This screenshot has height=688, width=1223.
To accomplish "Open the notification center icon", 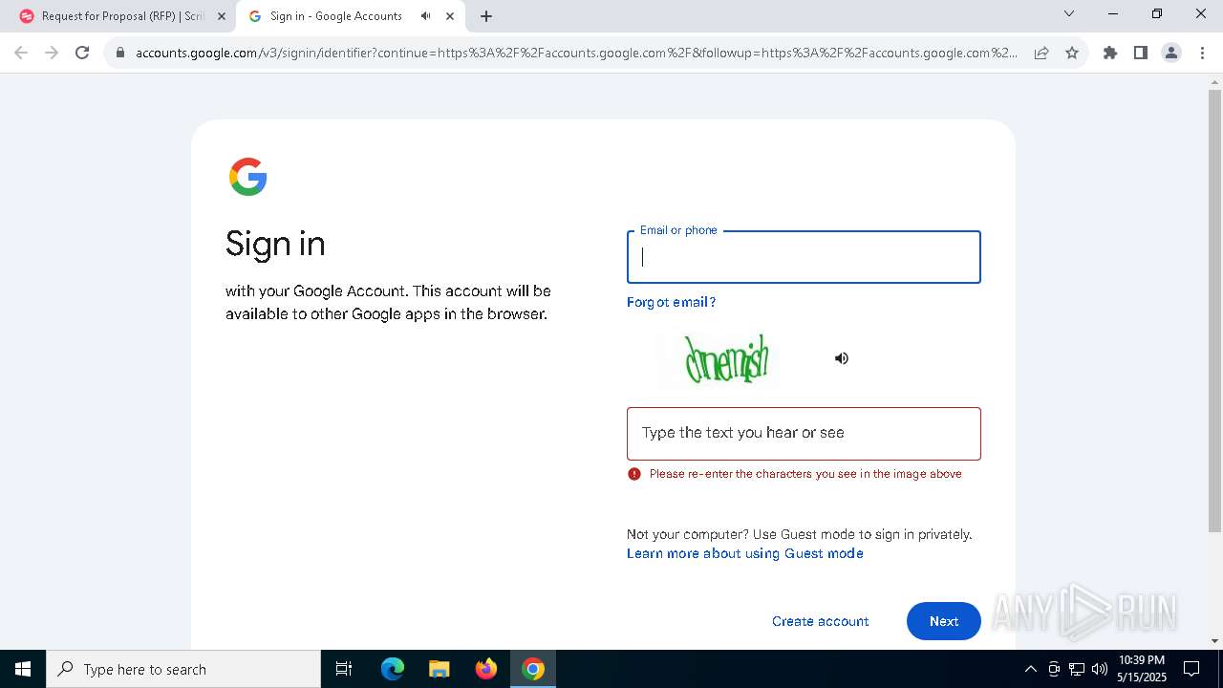I will point(1191,669).
